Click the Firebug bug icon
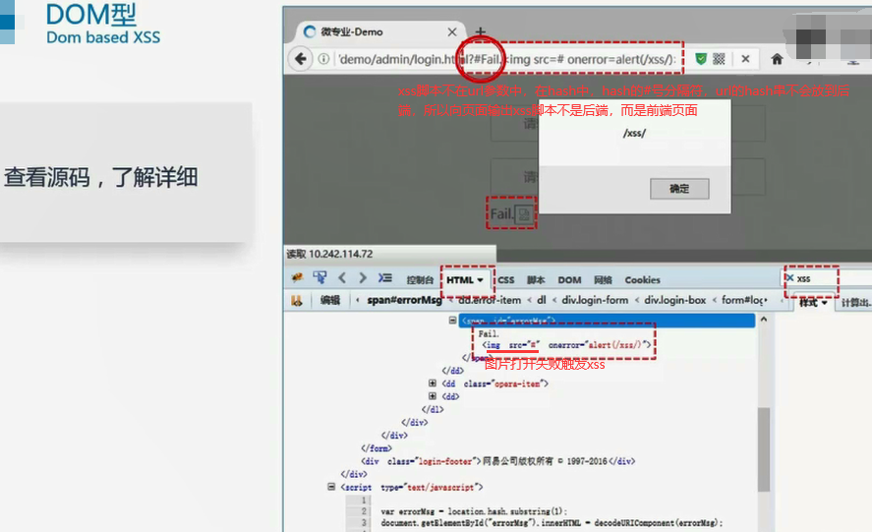Viewport: 872px width, 532px height. coord(297,277)
